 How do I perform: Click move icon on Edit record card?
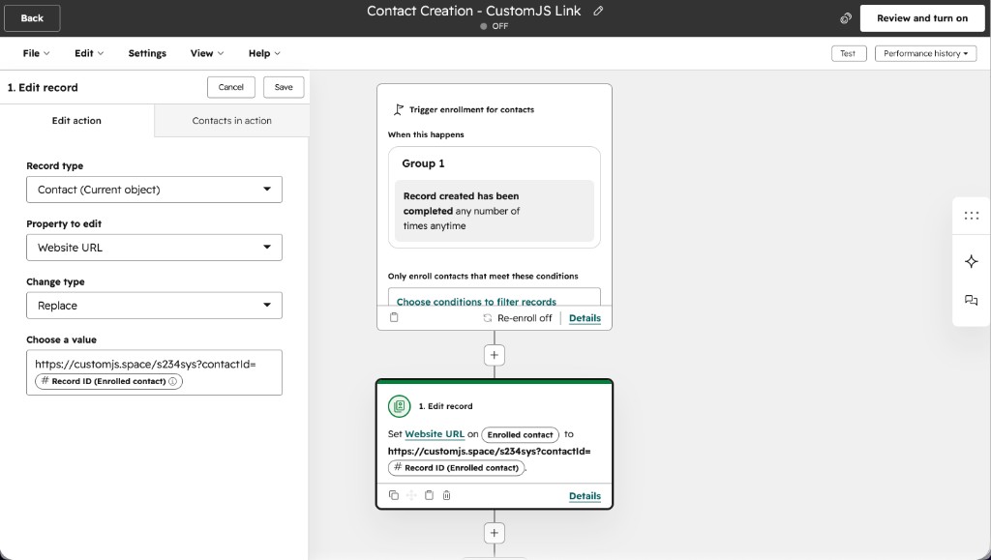411,495
